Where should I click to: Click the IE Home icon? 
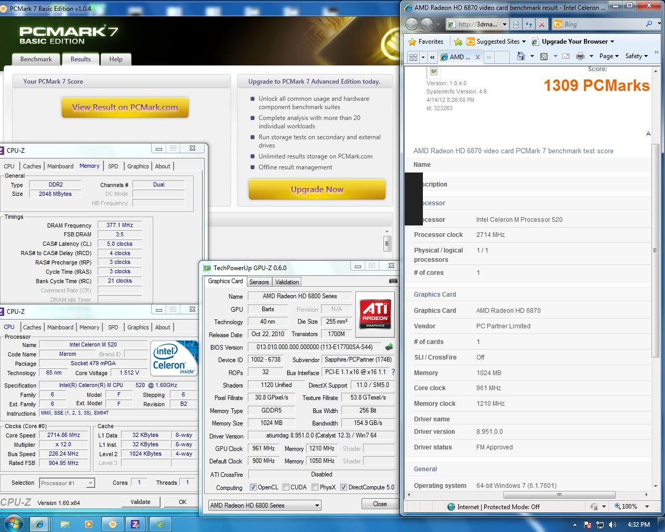pos(521,56)
